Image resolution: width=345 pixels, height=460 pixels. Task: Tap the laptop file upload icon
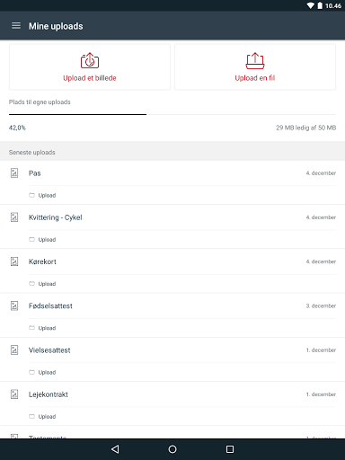255,60
